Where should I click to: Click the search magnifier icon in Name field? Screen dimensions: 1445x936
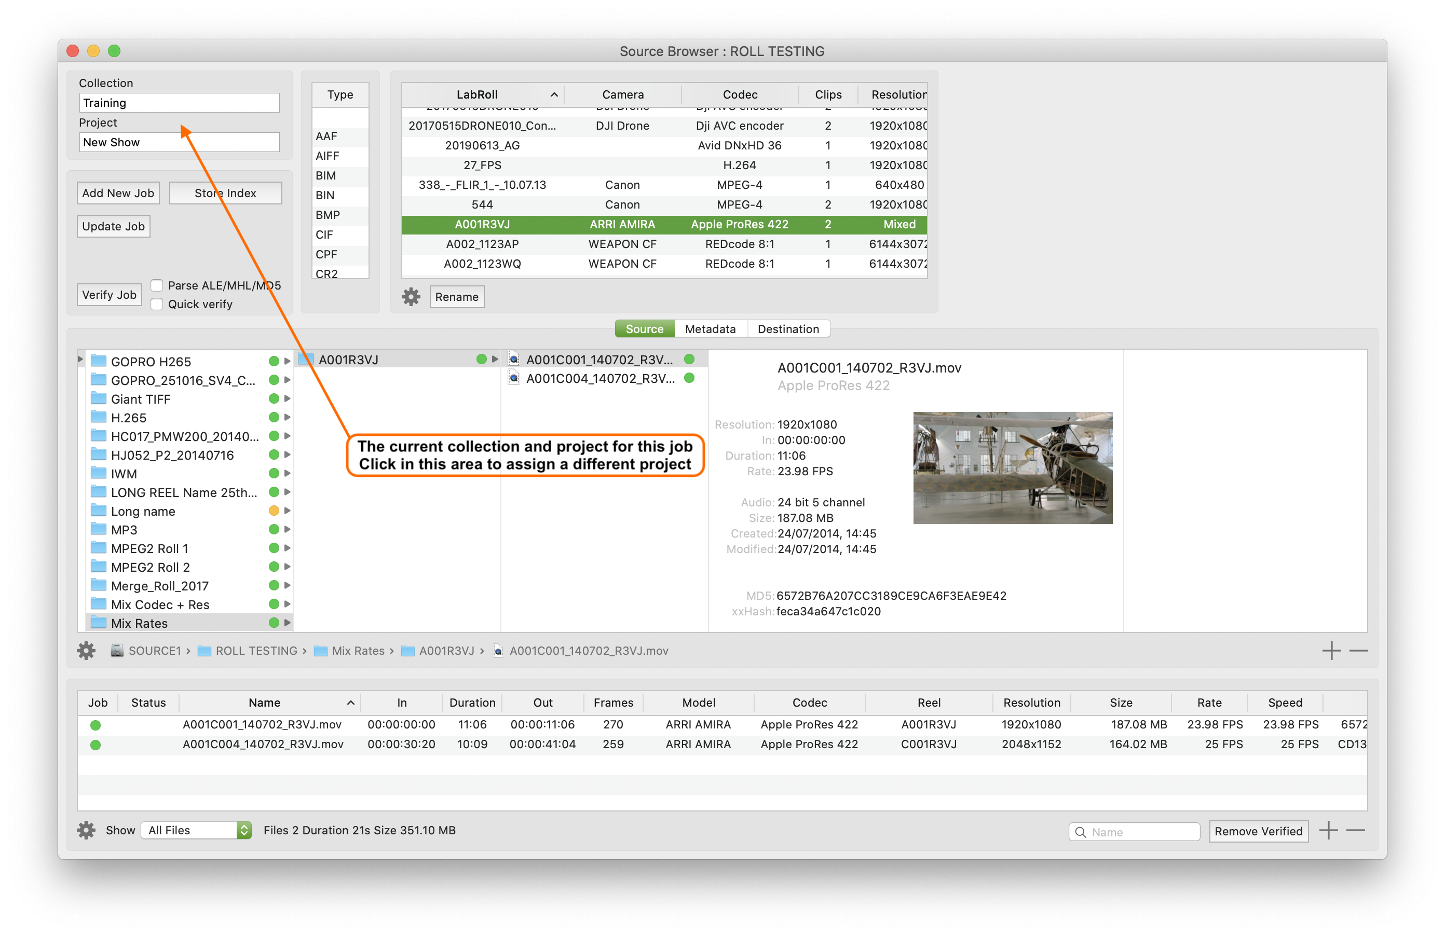click(1080, 832)
